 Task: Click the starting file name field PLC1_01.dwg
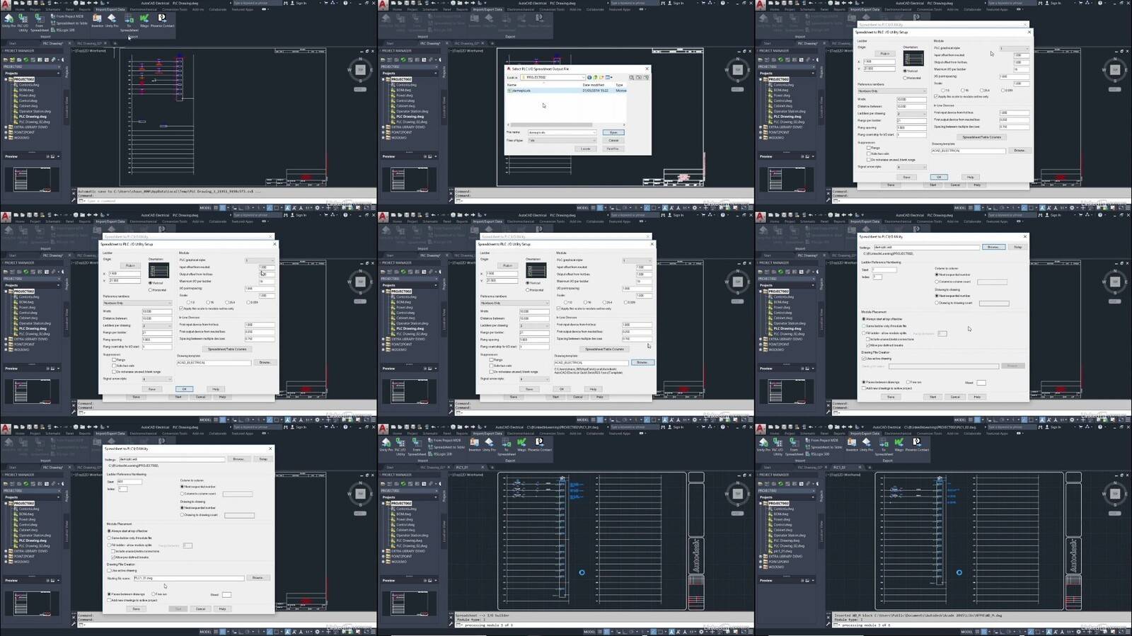point(188,578)
